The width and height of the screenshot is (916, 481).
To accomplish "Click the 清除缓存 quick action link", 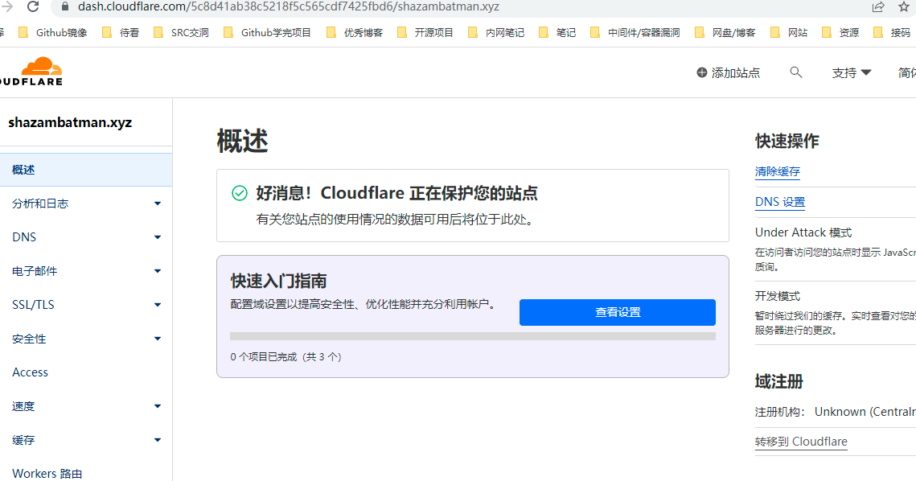I will click(777, 171).
